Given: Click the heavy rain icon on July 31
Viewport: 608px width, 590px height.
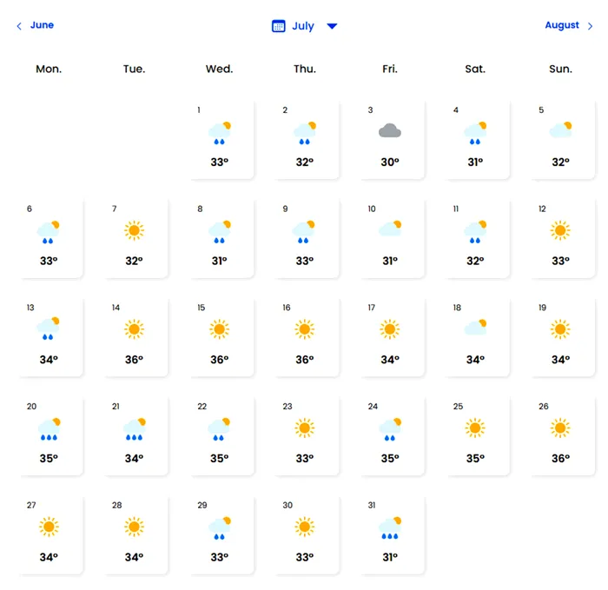Looking at the screenshot, I should point(390,528).
